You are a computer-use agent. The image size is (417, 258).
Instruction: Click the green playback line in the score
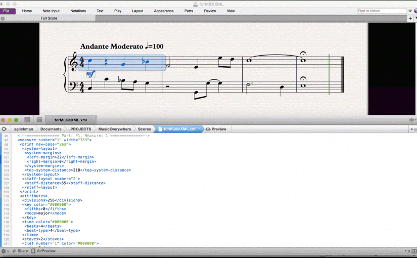329,74
